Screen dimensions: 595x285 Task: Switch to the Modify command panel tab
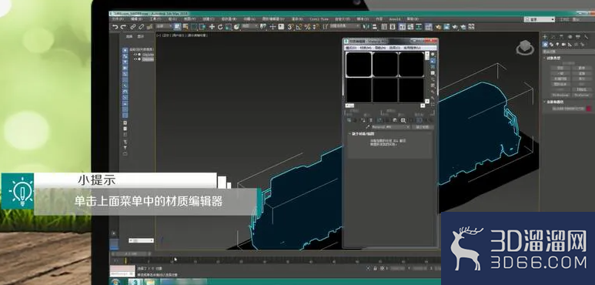point(553,37)
